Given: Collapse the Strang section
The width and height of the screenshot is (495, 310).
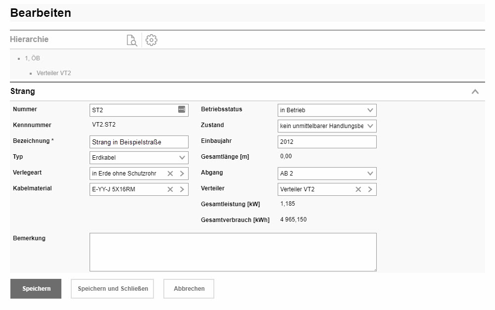Looking at the screenshot, I should tap(475, 91).
